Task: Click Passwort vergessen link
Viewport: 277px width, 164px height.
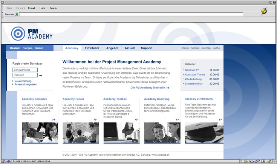Action: coord(26,84)
